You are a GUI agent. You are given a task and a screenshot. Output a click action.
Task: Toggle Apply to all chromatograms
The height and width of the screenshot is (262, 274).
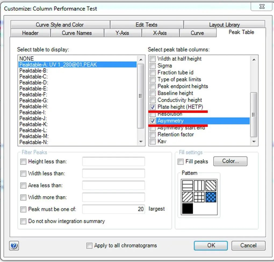(x=89, y=245)
